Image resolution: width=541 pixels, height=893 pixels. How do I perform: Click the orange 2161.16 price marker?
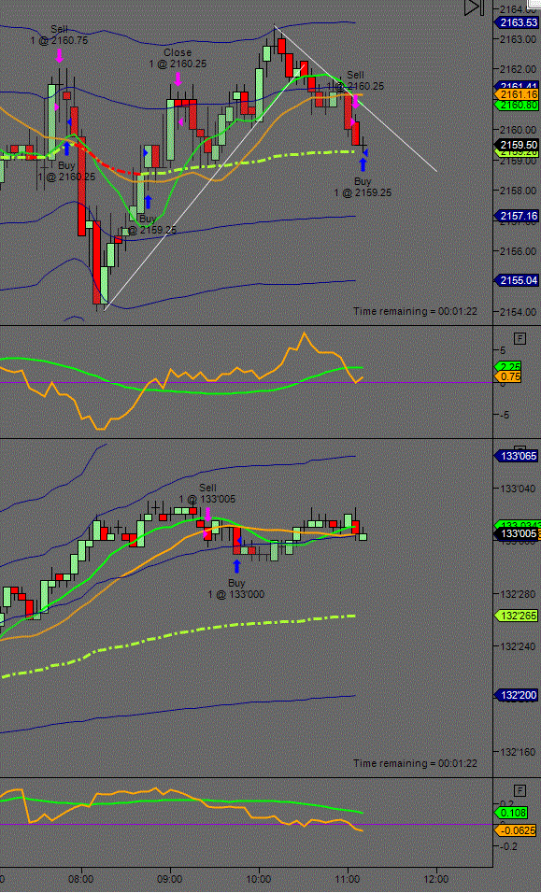tap(517, 94)
